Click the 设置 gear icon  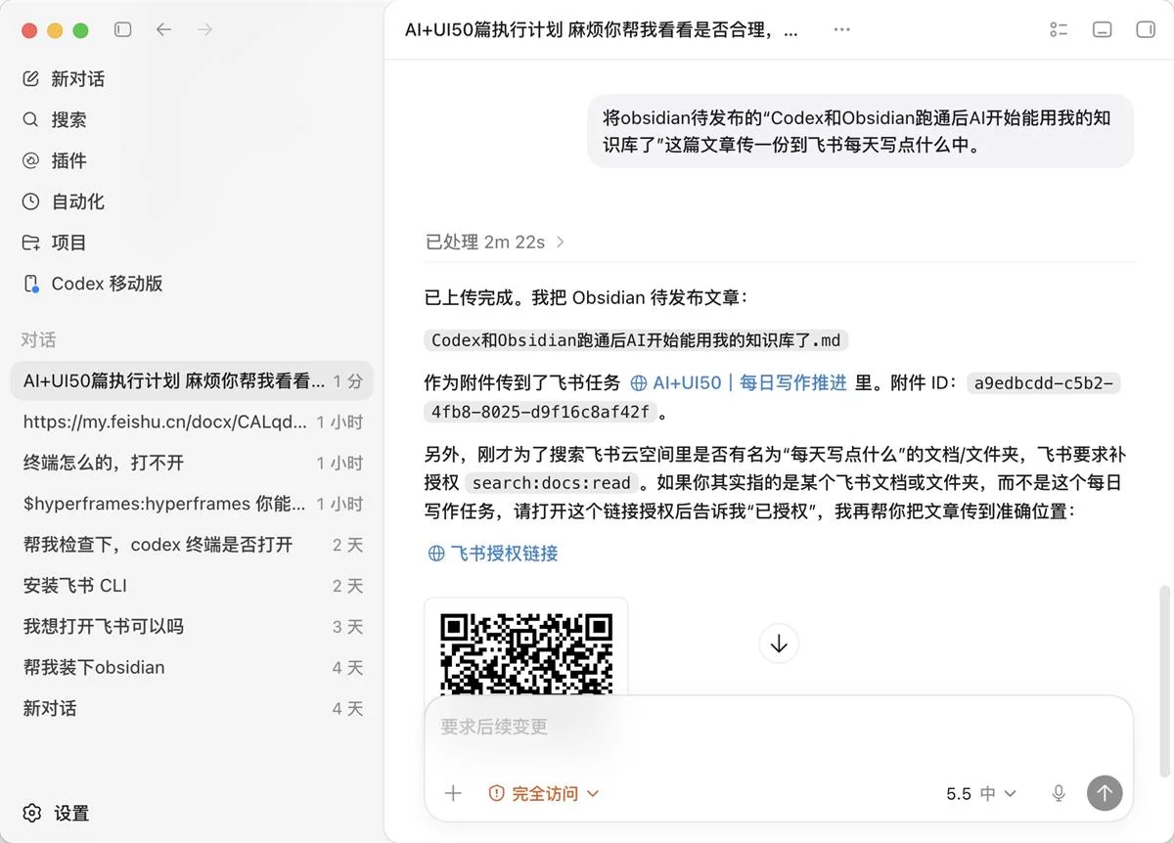[x=32, y=813]
